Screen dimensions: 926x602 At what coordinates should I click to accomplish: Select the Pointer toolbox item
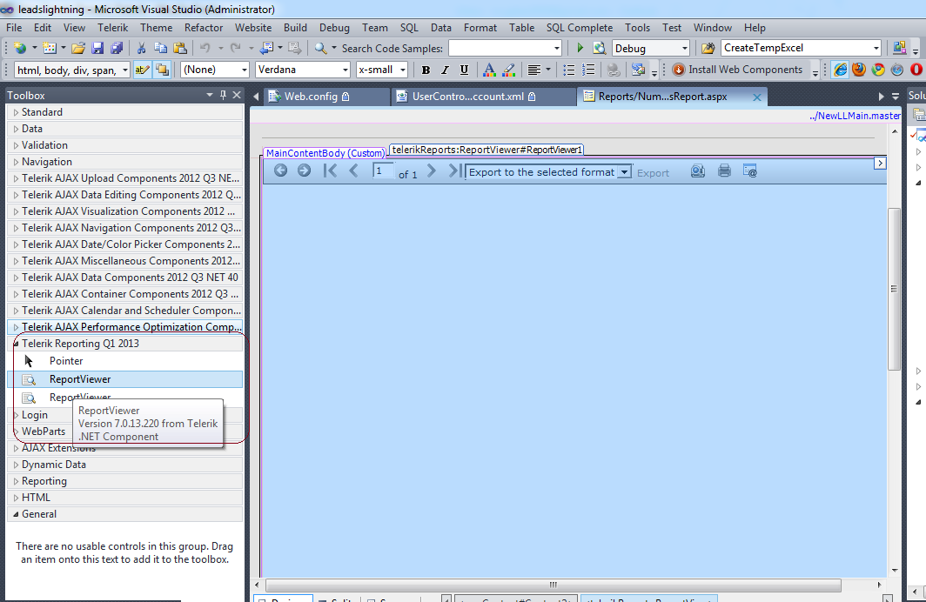pyautogui.click(x=124, y=361)
